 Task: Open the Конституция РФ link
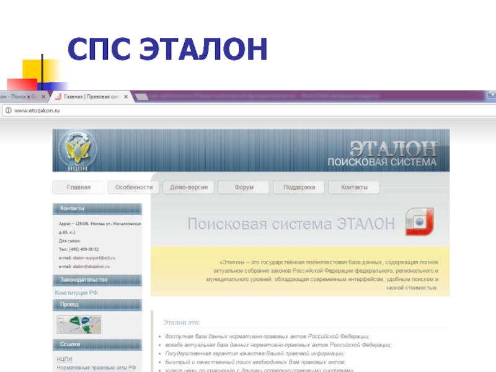click(x=76, y=293)
